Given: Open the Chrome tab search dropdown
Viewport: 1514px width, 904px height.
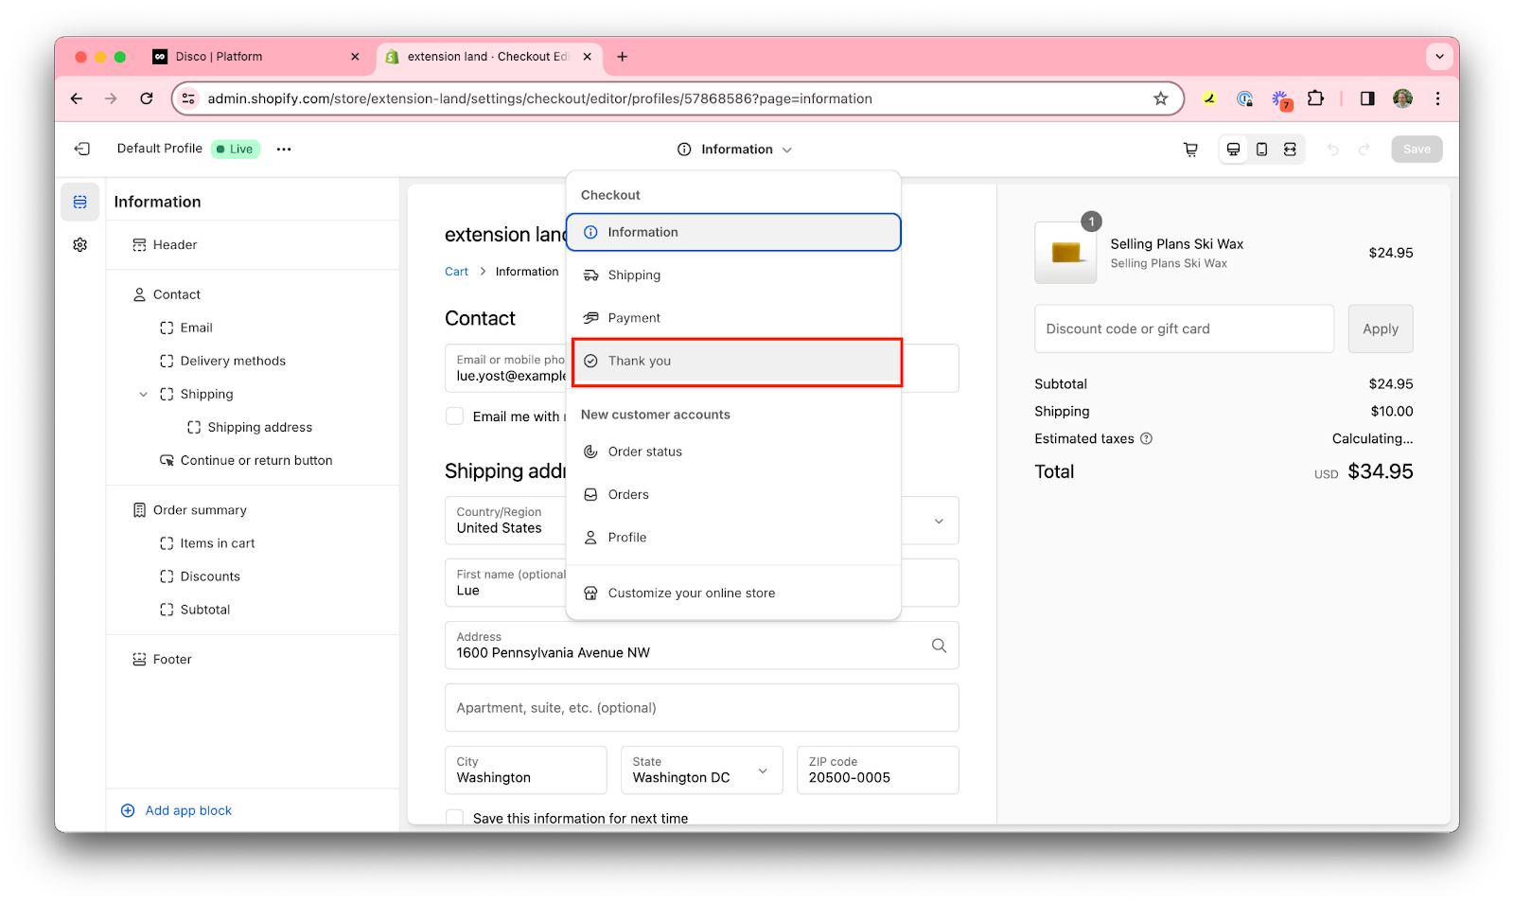Looking at the screenshot, I should click(1439, 57).
